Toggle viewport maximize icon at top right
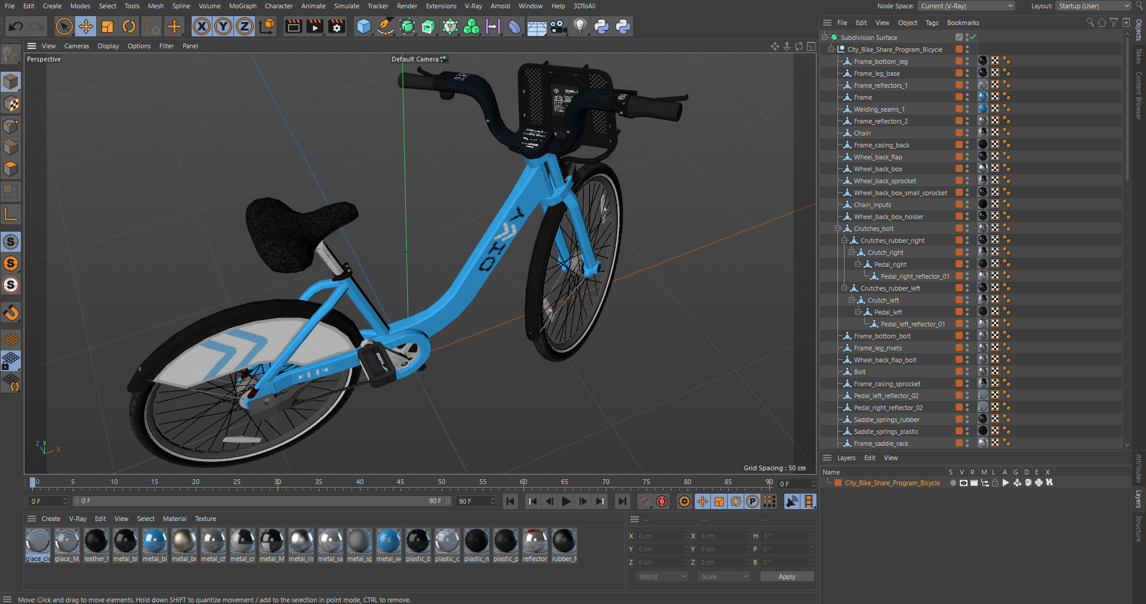The image size is (1146, 604). tap(811, 46)
